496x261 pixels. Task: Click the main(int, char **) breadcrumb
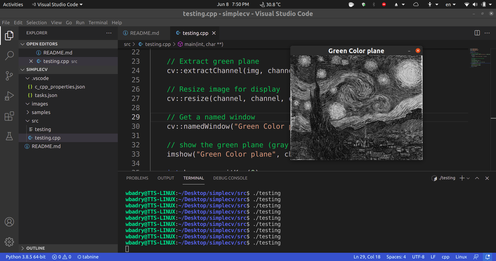click(x=201, y=44)
